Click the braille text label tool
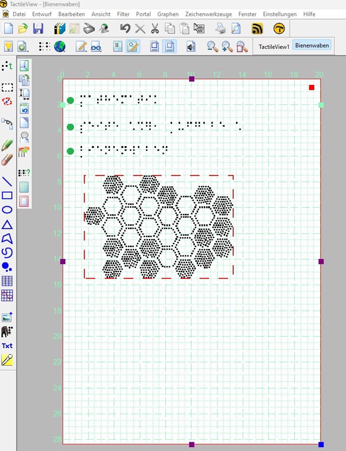The image size is (346, 451). pyautogui.click(x=7, y=66)
